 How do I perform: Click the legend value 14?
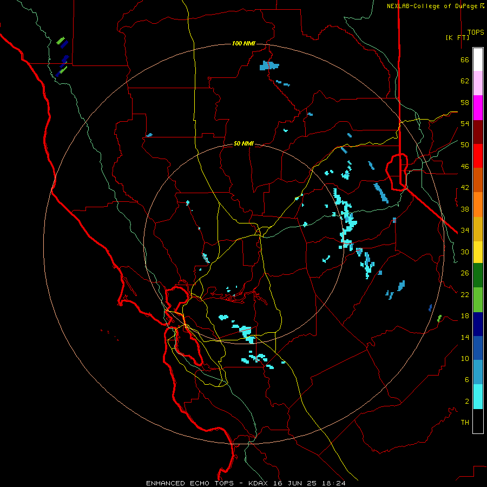pyautogui.click(x=465, y=337)
